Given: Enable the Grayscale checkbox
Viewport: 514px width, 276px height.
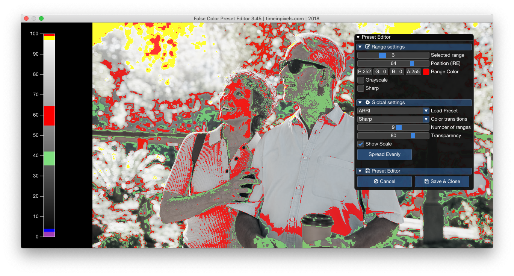Looking at the screenshot, I should coord(361,80).
